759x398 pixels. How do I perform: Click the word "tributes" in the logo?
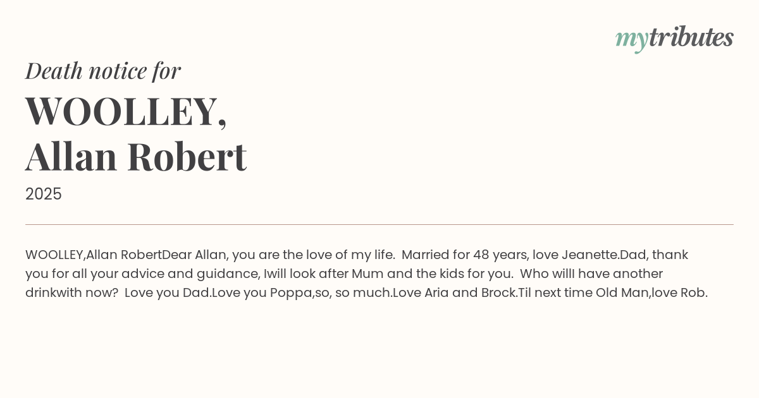691,38
